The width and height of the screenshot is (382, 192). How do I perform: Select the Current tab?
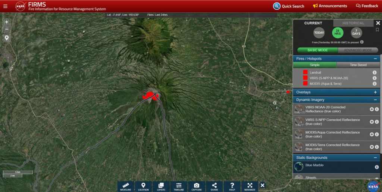click(x=313, y=23)
